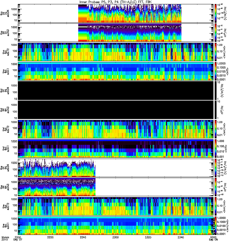Screen dimensions: 231x246
Task: Click the 'the fbk scm1' y-axis label
Action: tap(6, 226)
